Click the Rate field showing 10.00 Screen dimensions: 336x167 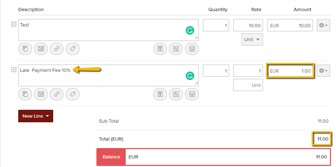(x=248, y=25)
